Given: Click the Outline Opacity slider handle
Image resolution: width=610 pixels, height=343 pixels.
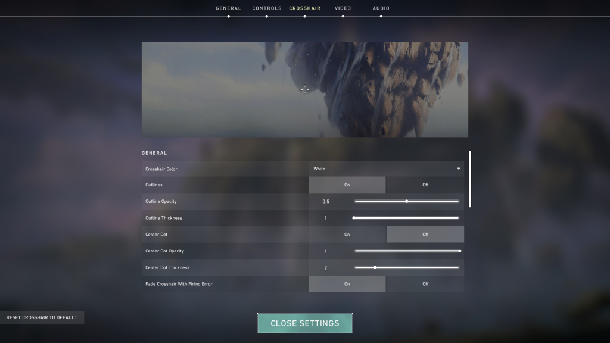Looking at the screenshot, I should [406, 201].
